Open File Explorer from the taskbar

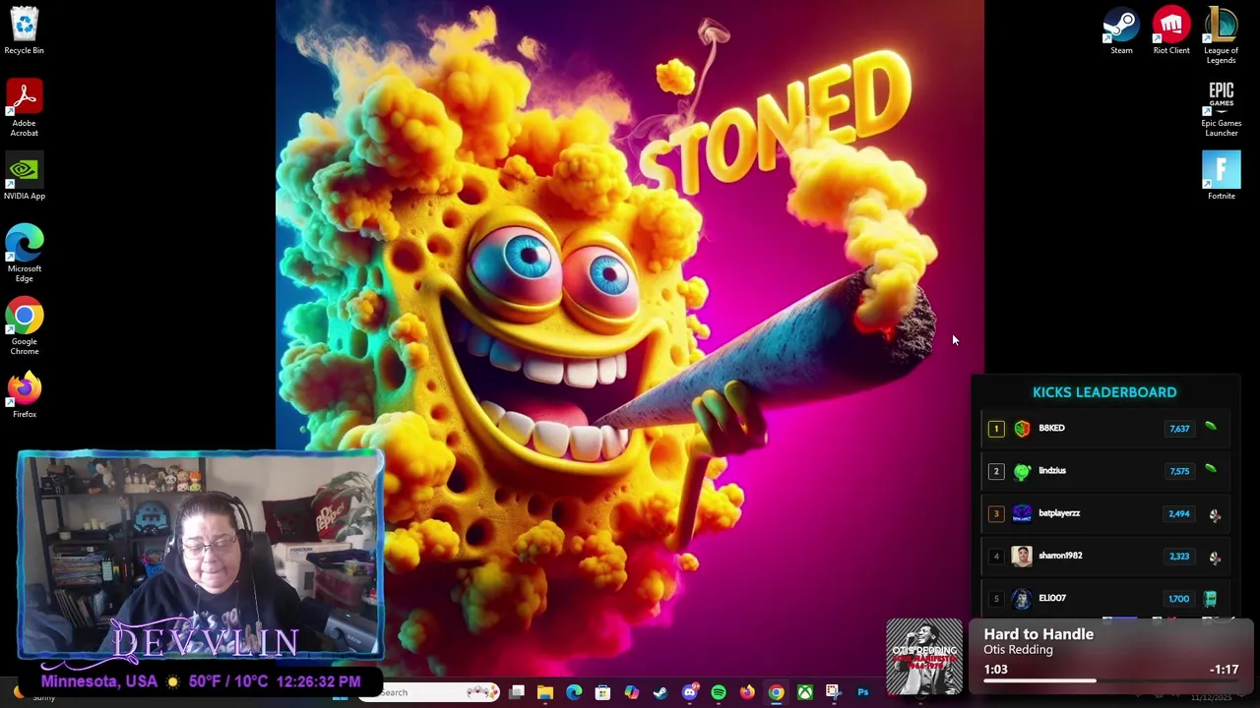coord(545,692)
